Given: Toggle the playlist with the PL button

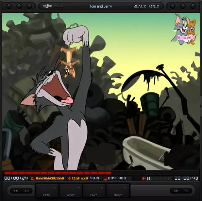Looking at the screenshot, I should [x=186, y=191].
